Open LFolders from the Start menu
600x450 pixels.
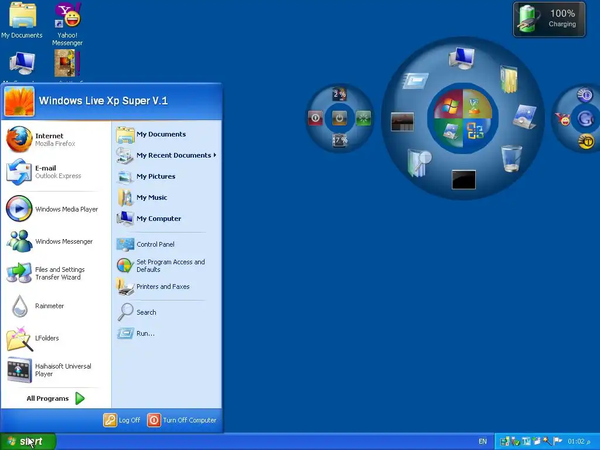[56, 338]
